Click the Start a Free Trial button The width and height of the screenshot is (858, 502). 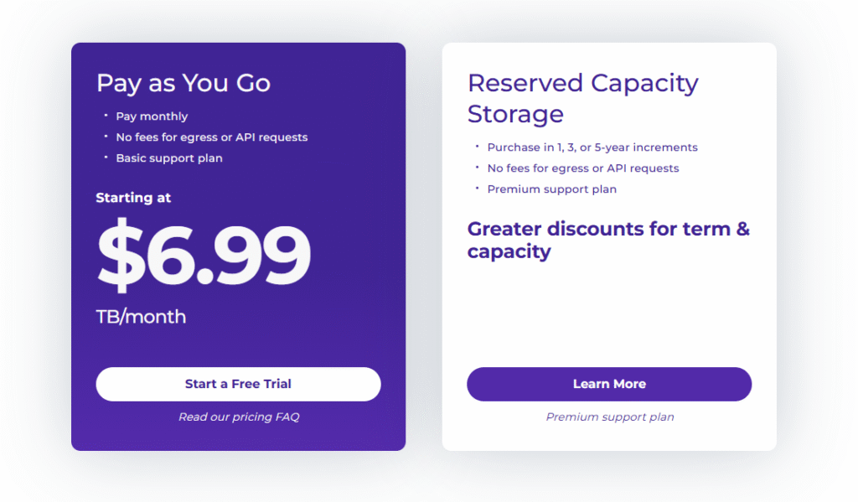coord(238,384)
